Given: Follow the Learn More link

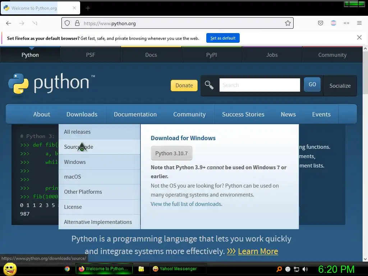Looking at the screenshot, I should tap(258, 251).
